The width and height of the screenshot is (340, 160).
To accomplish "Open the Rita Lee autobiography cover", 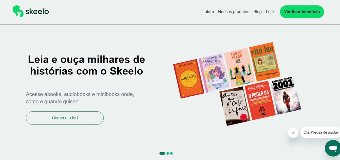I will 265,62.
